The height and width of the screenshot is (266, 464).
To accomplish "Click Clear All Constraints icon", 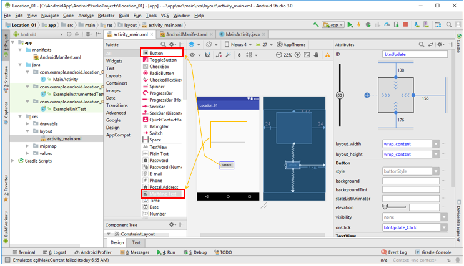I will 219,55.
